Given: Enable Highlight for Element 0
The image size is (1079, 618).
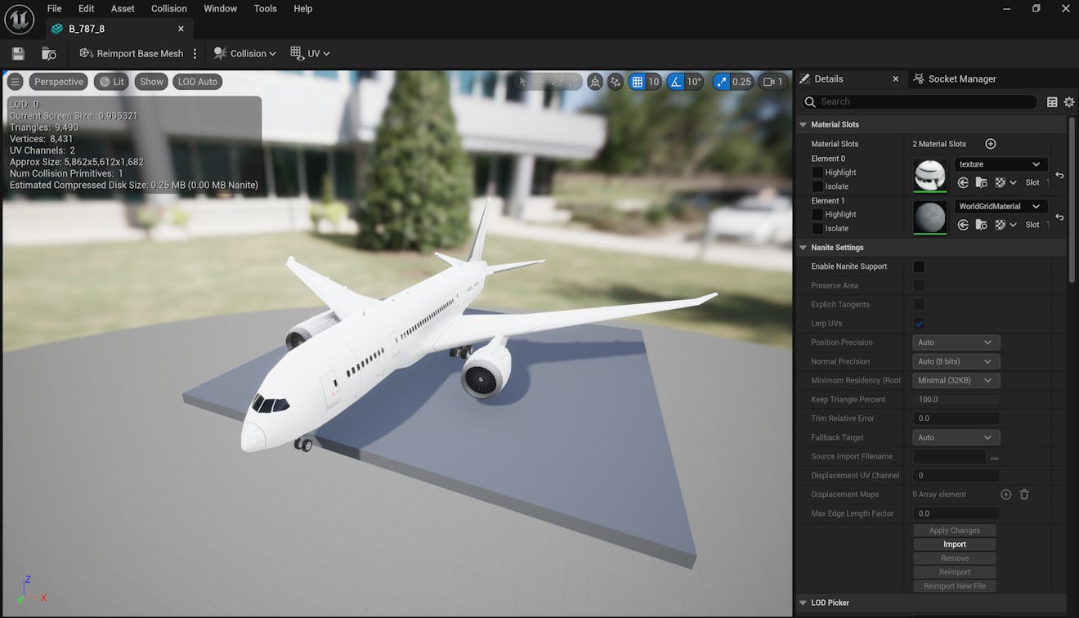Looking at the screenshot, I should (817, 172).
